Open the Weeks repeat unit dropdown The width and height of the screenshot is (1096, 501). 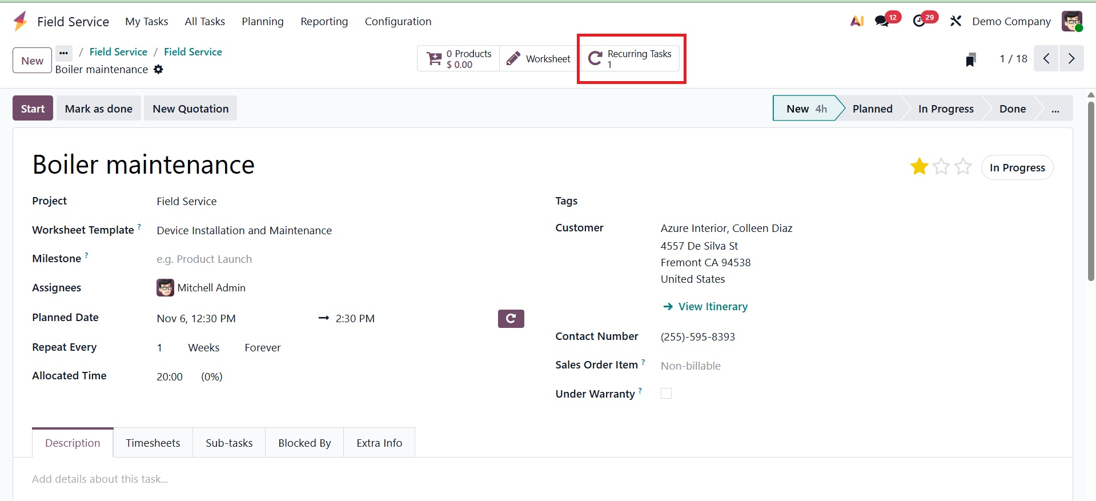(x=204, y=347)
